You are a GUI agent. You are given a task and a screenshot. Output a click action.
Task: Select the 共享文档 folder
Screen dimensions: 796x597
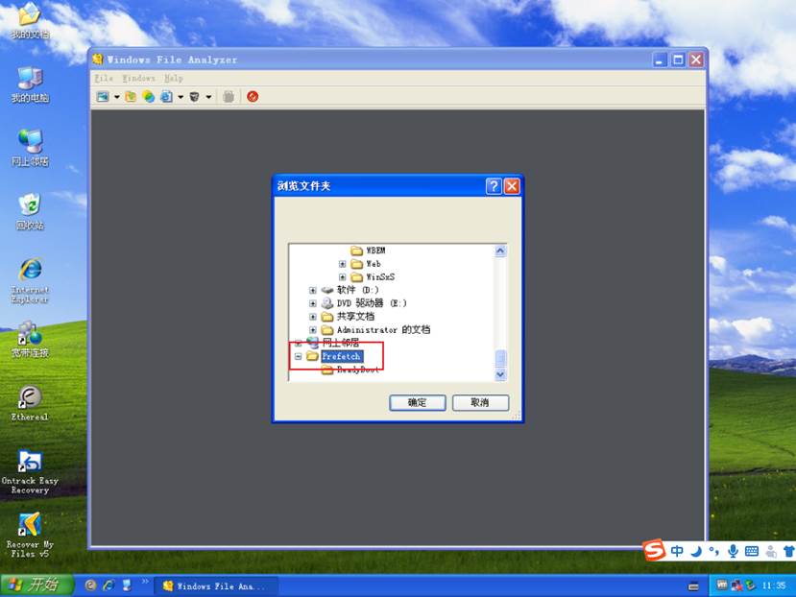point(355,317)
